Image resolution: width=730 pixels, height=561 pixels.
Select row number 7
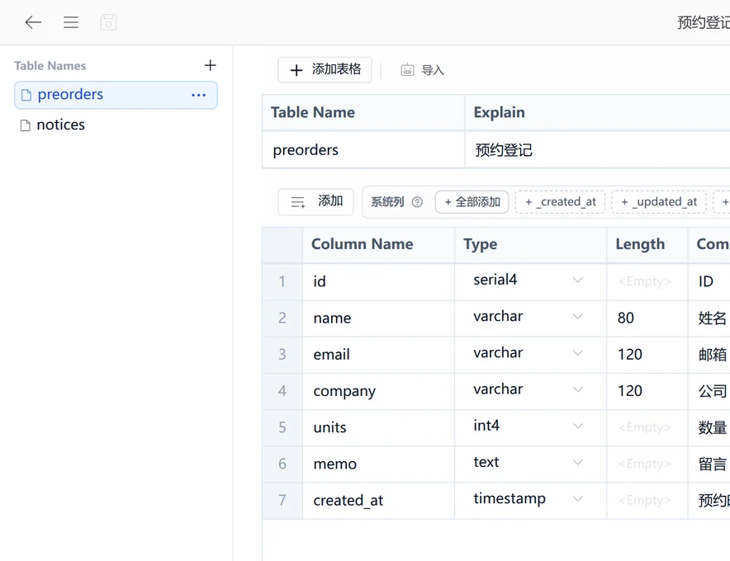[x=282, y=500]
